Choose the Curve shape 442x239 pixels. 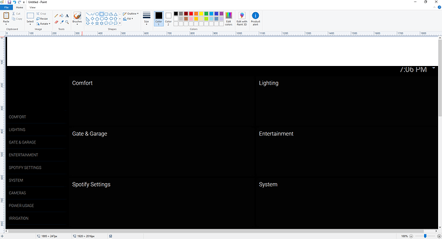(92, 14)
